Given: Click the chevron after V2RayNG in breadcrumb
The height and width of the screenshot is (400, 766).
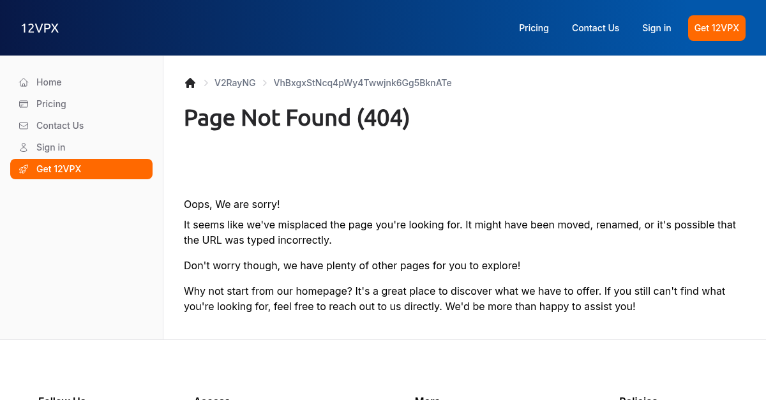Looking at the screenshot, I should click(x=265, y=83).
